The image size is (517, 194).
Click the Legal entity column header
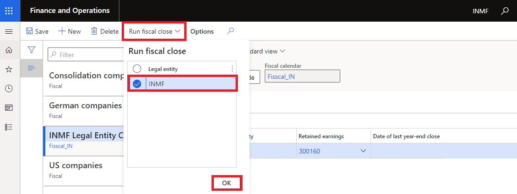[163, 69]
